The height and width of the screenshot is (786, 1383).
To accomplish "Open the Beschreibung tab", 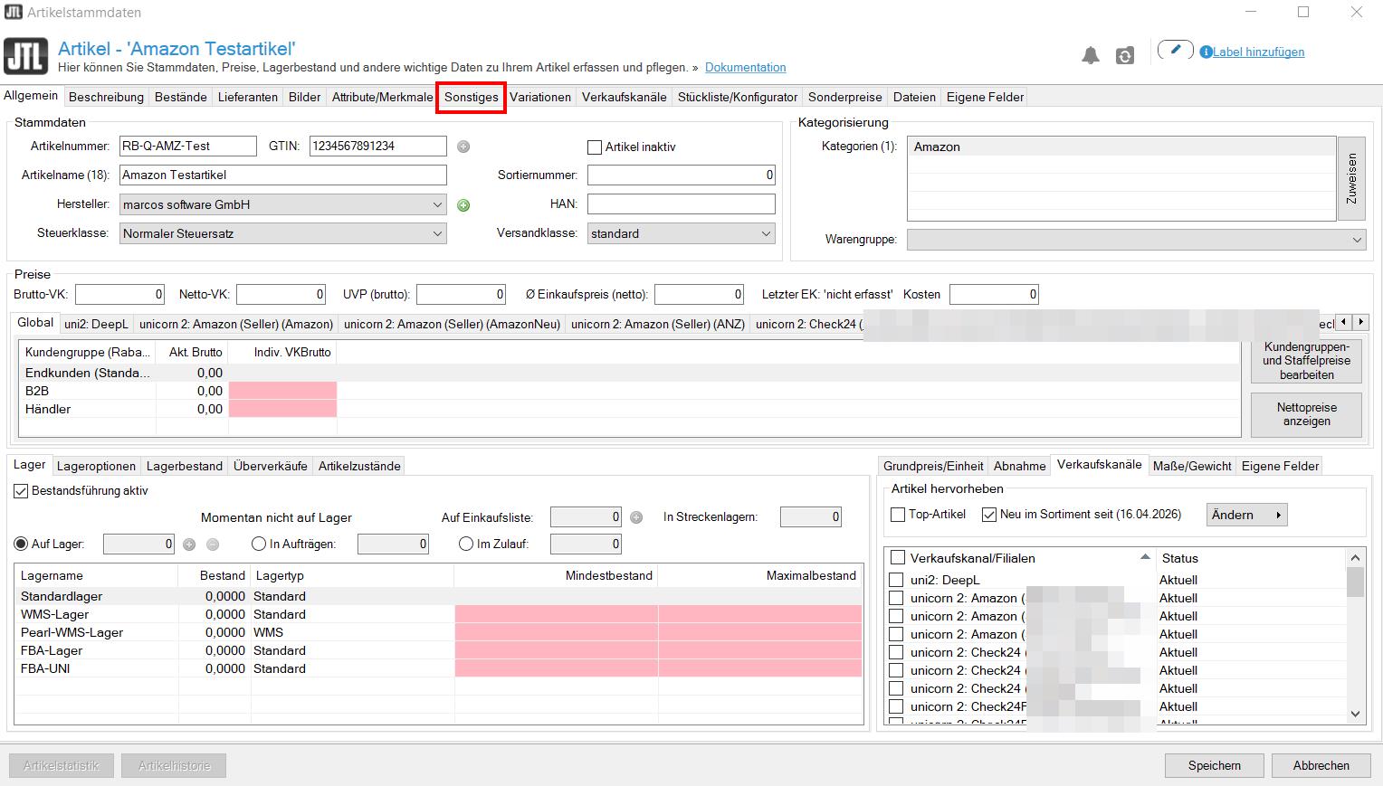I will click(106, 97).
